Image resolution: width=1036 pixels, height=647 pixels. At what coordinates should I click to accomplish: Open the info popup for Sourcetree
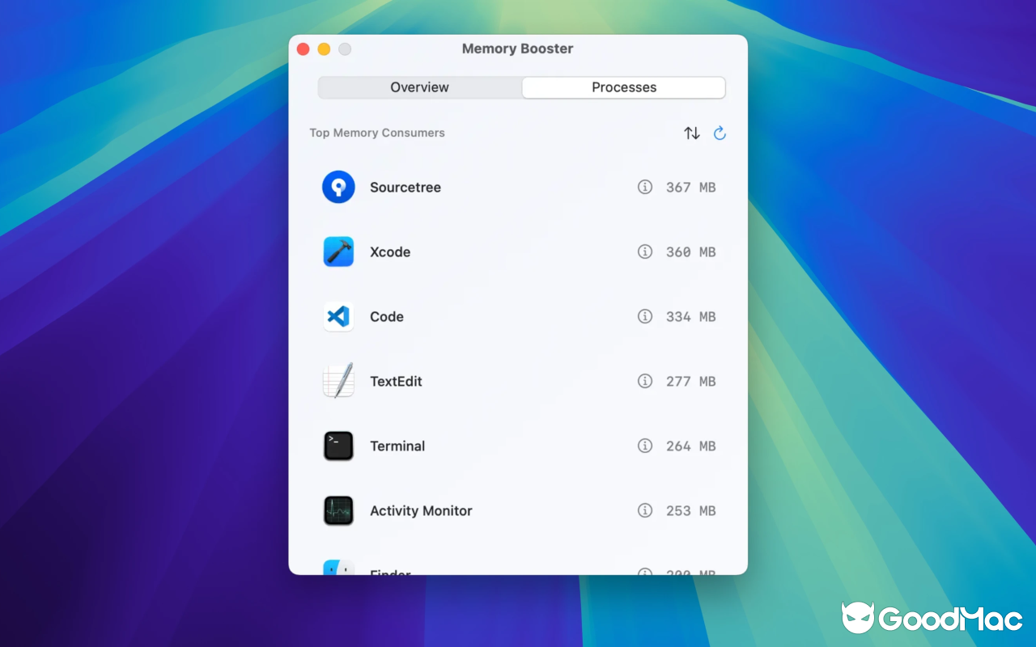click(x=645, y=187)
